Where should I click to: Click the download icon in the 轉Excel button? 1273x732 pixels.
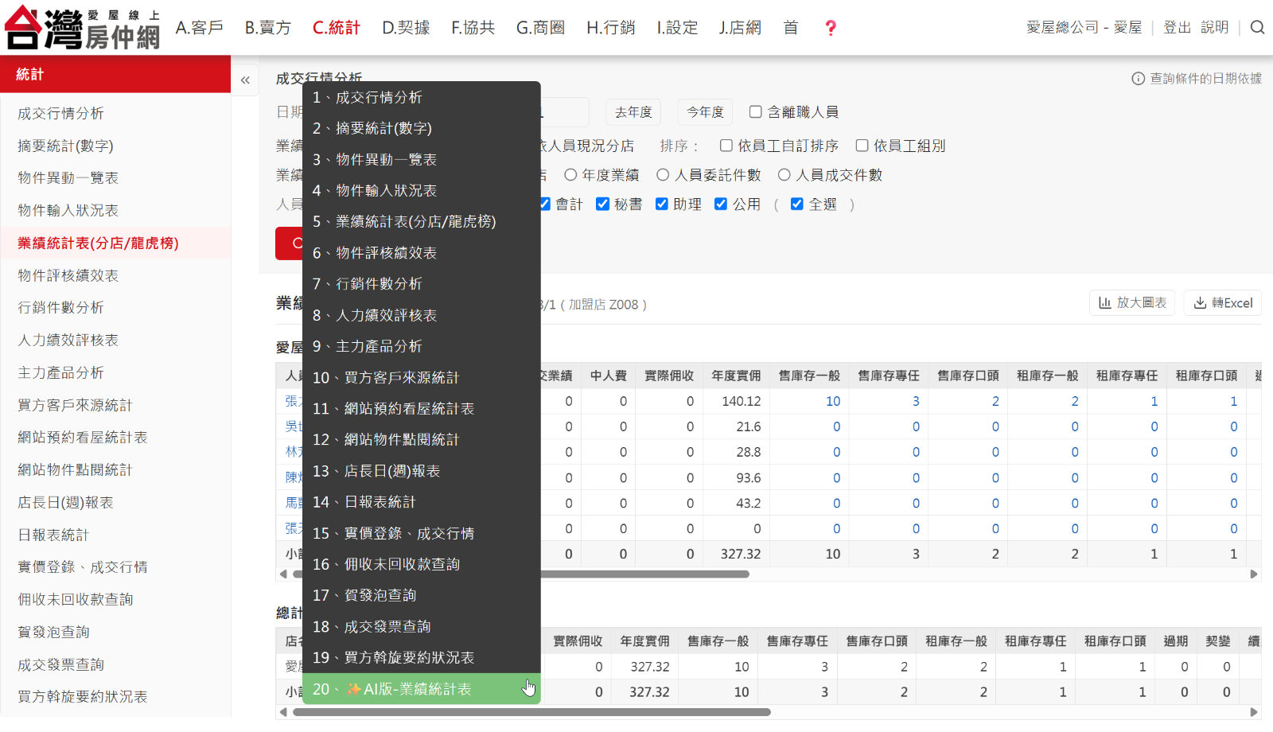tap(1200, 302)
